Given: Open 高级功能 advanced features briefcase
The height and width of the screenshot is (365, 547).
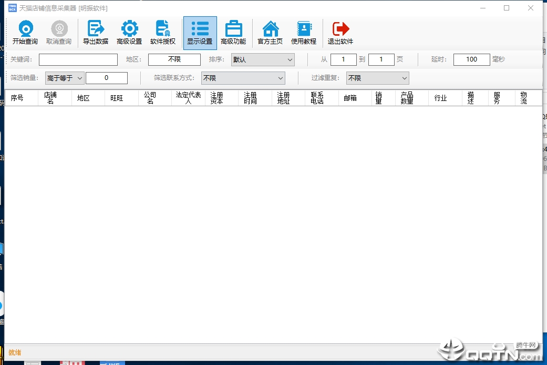Looking at the screenshot, I should tap(233, 33).
